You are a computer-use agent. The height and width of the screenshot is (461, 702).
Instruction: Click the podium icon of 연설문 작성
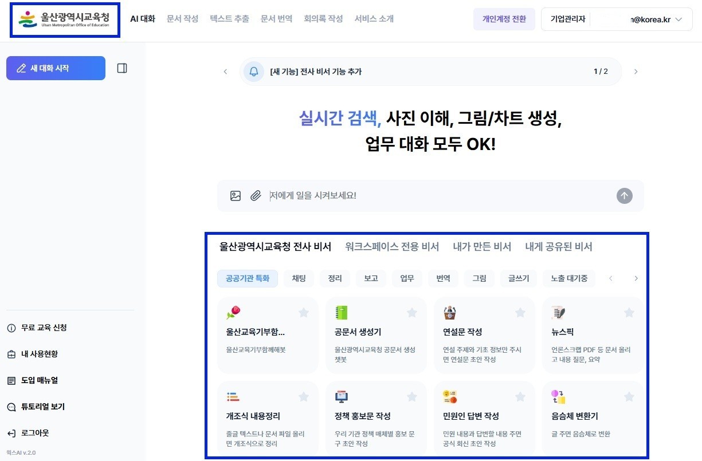coord(450,312)
